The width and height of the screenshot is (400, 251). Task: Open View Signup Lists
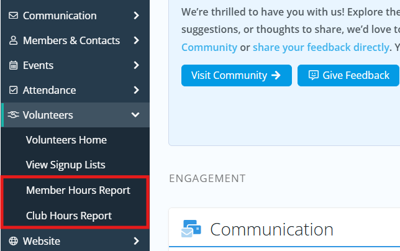pyautogui.click(x=66, y=165)
